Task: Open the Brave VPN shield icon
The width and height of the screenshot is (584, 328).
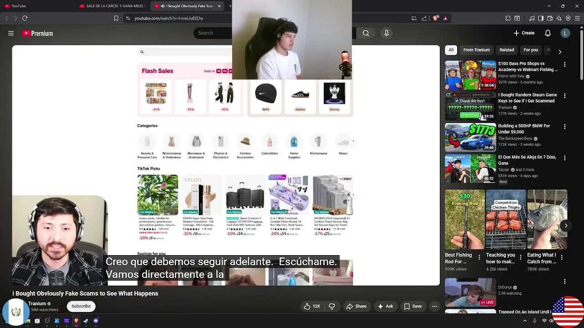Action: 568,18
